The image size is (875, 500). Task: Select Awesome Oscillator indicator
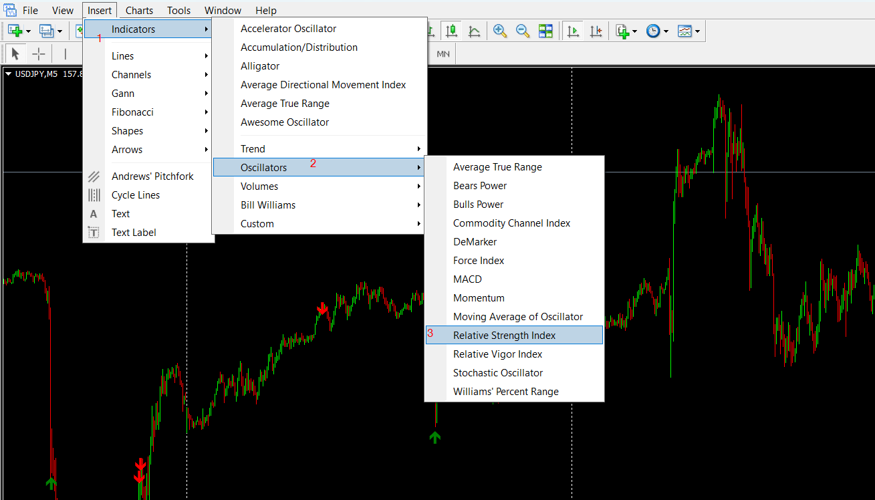320,122
